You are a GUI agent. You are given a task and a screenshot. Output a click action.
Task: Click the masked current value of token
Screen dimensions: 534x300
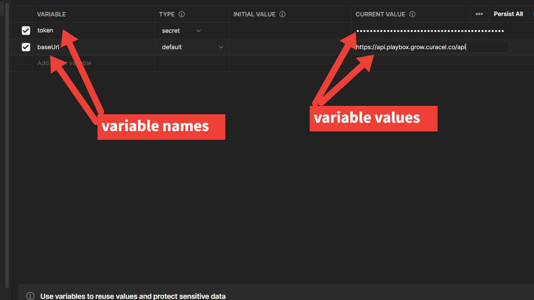430,31
